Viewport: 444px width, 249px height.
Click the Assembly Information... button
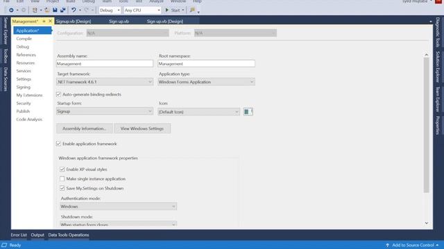(x=85, y=129)
